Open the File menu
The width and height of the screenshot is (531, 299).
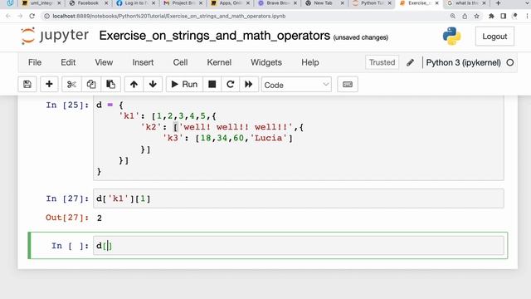click(35, 62)
